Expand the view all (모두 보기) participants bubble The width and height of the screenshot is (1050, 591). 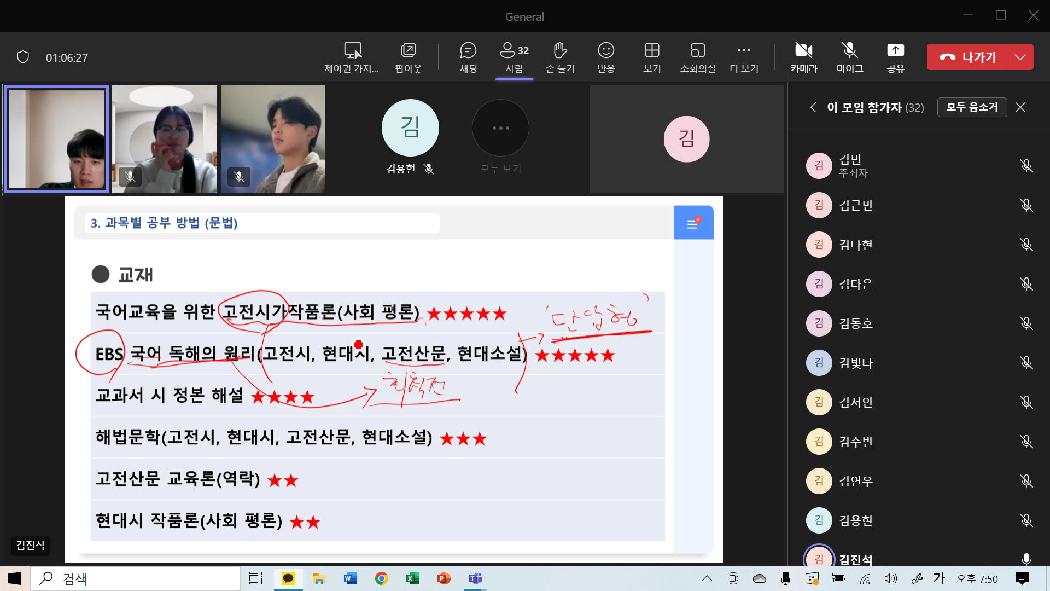pos(500,129)
